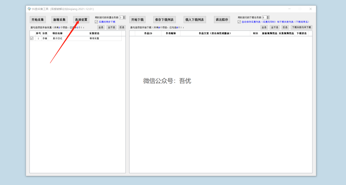Select 下载失败与未下载 items button
Screen dimensions: 346x185
pyautogui.click(x=301, y=27)
